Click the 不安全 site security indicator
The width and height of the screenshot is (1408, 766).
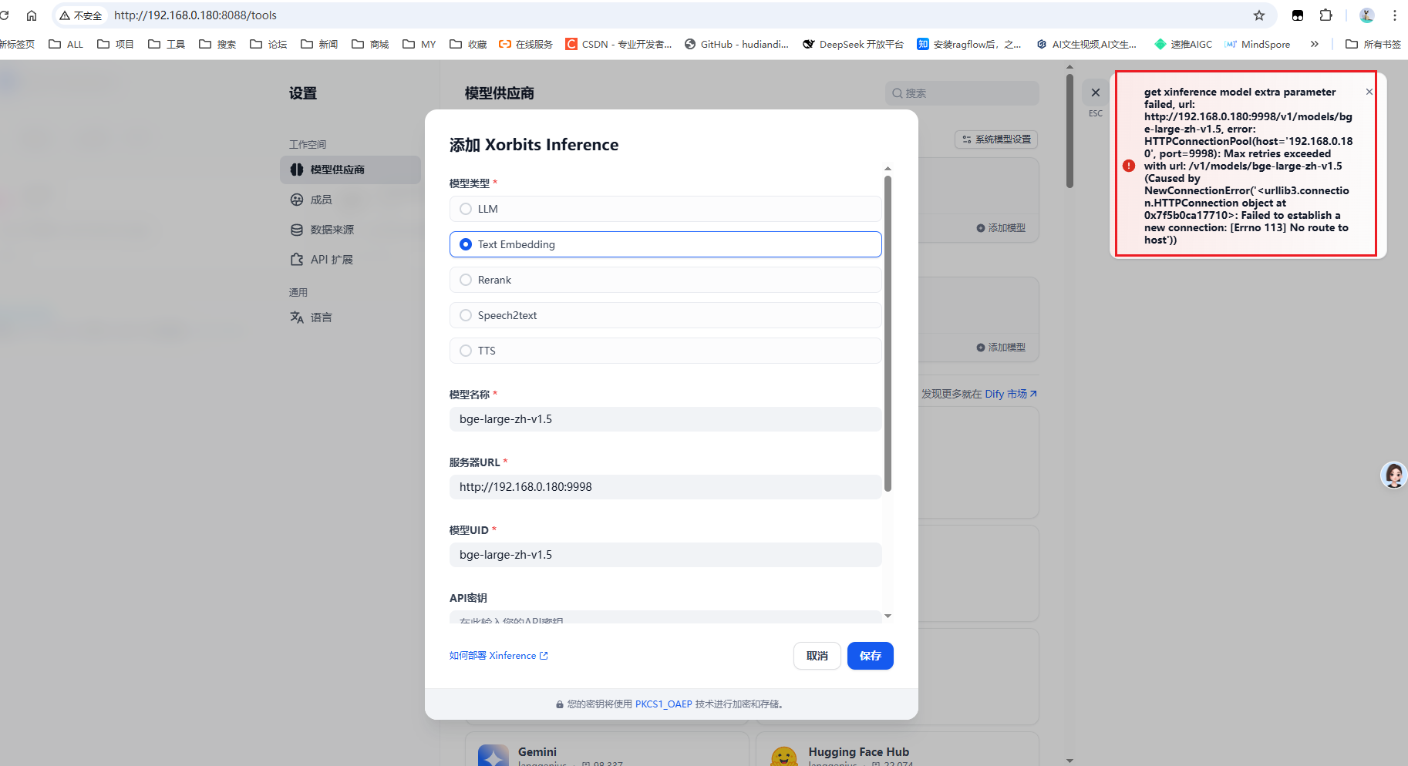point(81,15)
